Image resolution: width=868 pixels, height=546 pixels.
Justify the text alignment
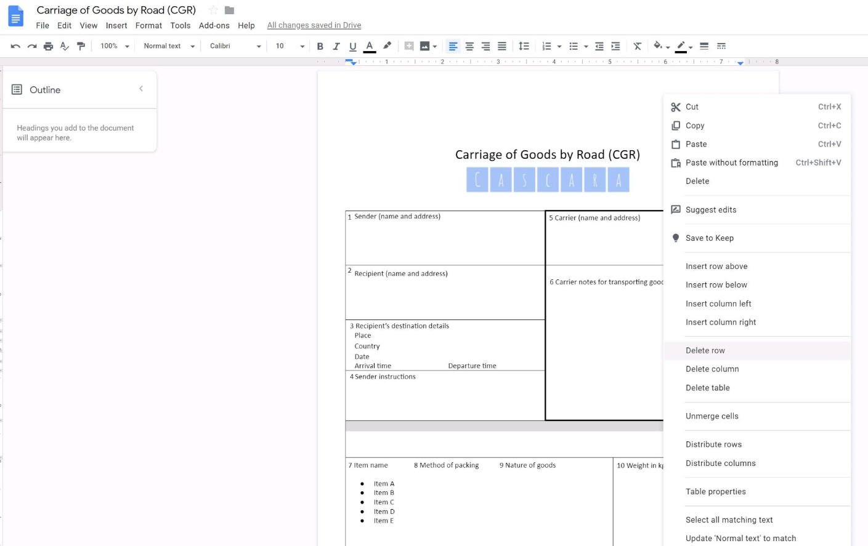pos(502,46)
